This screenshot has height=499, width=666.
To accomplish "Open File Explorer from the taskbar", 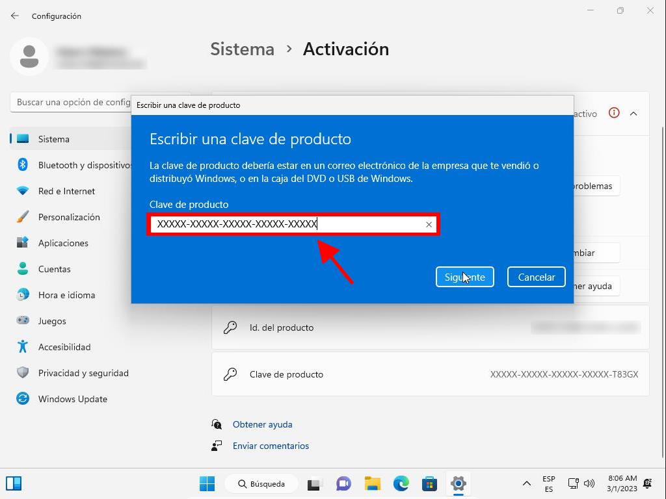I will click(372, 483).
